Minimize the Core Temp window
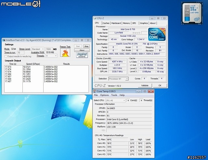Screen dimensions: 208x160 139,91
